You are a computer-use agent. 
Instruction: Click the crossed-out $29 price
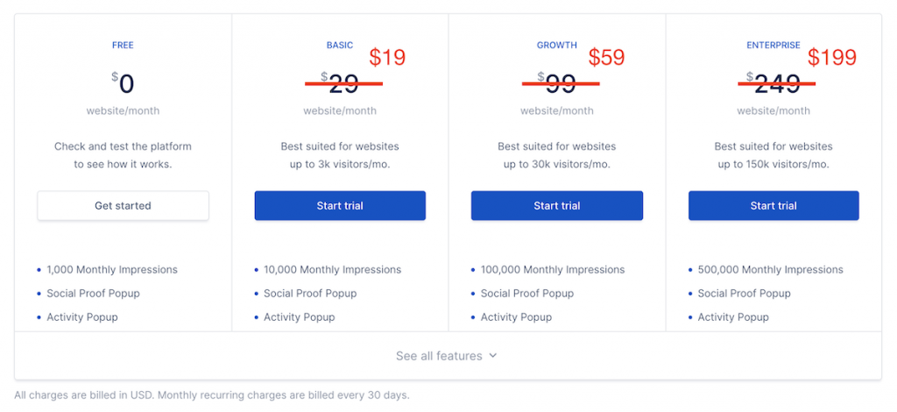pyautogui.click(x=340, y=84)
